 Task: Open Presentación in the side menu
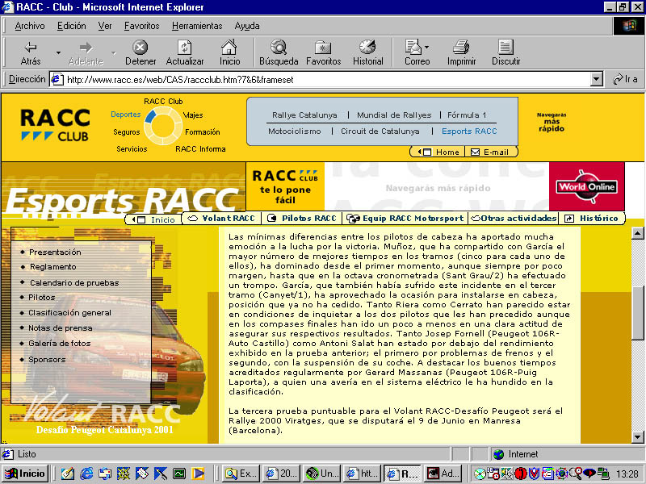point(55,252)
